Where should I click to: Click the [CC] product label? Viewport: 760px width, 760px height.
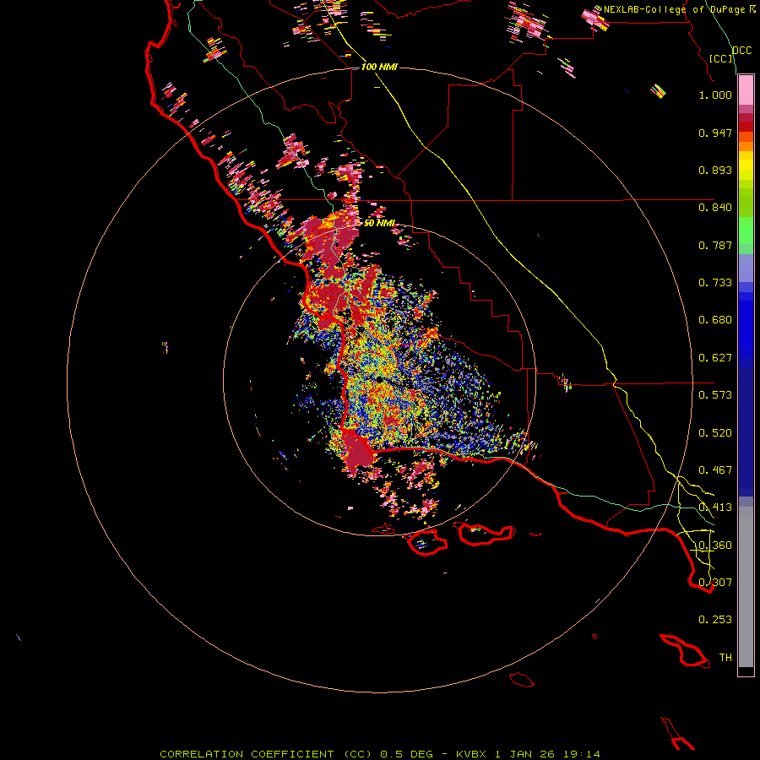tap(721, 58)
